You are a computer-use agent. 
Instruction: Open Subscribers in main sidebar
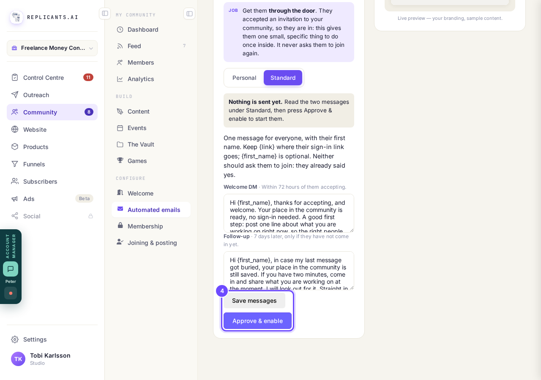point(52,181)
